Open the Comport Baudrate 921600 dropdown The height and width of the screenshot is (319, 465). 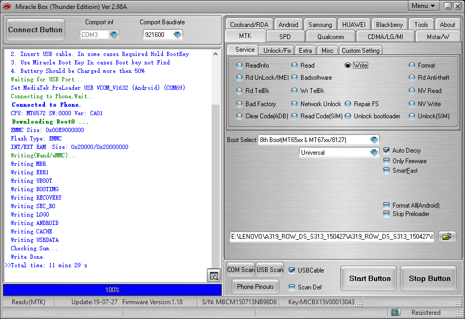pos(177,35)
